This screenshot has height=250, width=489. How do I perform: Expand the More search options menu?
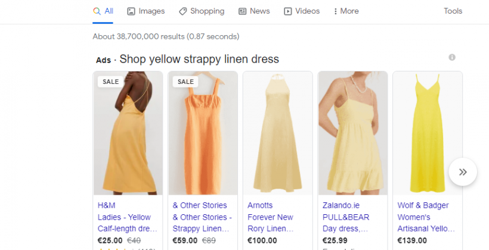point(346,11)
